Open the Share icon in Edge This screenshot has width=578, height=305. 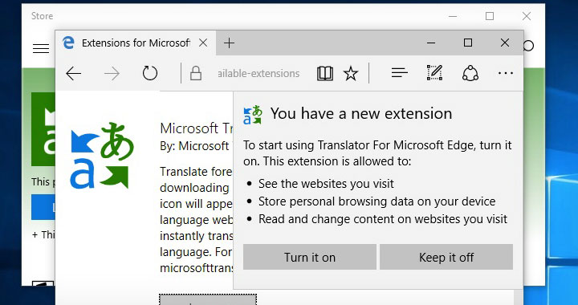pyautogui.click(x=470, y=73)
